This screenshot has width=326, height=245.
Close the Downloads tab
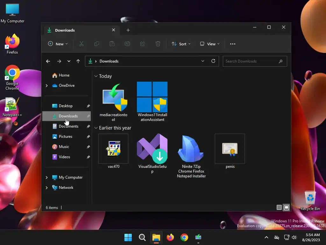pyautogui.click(x=114, y=30)
